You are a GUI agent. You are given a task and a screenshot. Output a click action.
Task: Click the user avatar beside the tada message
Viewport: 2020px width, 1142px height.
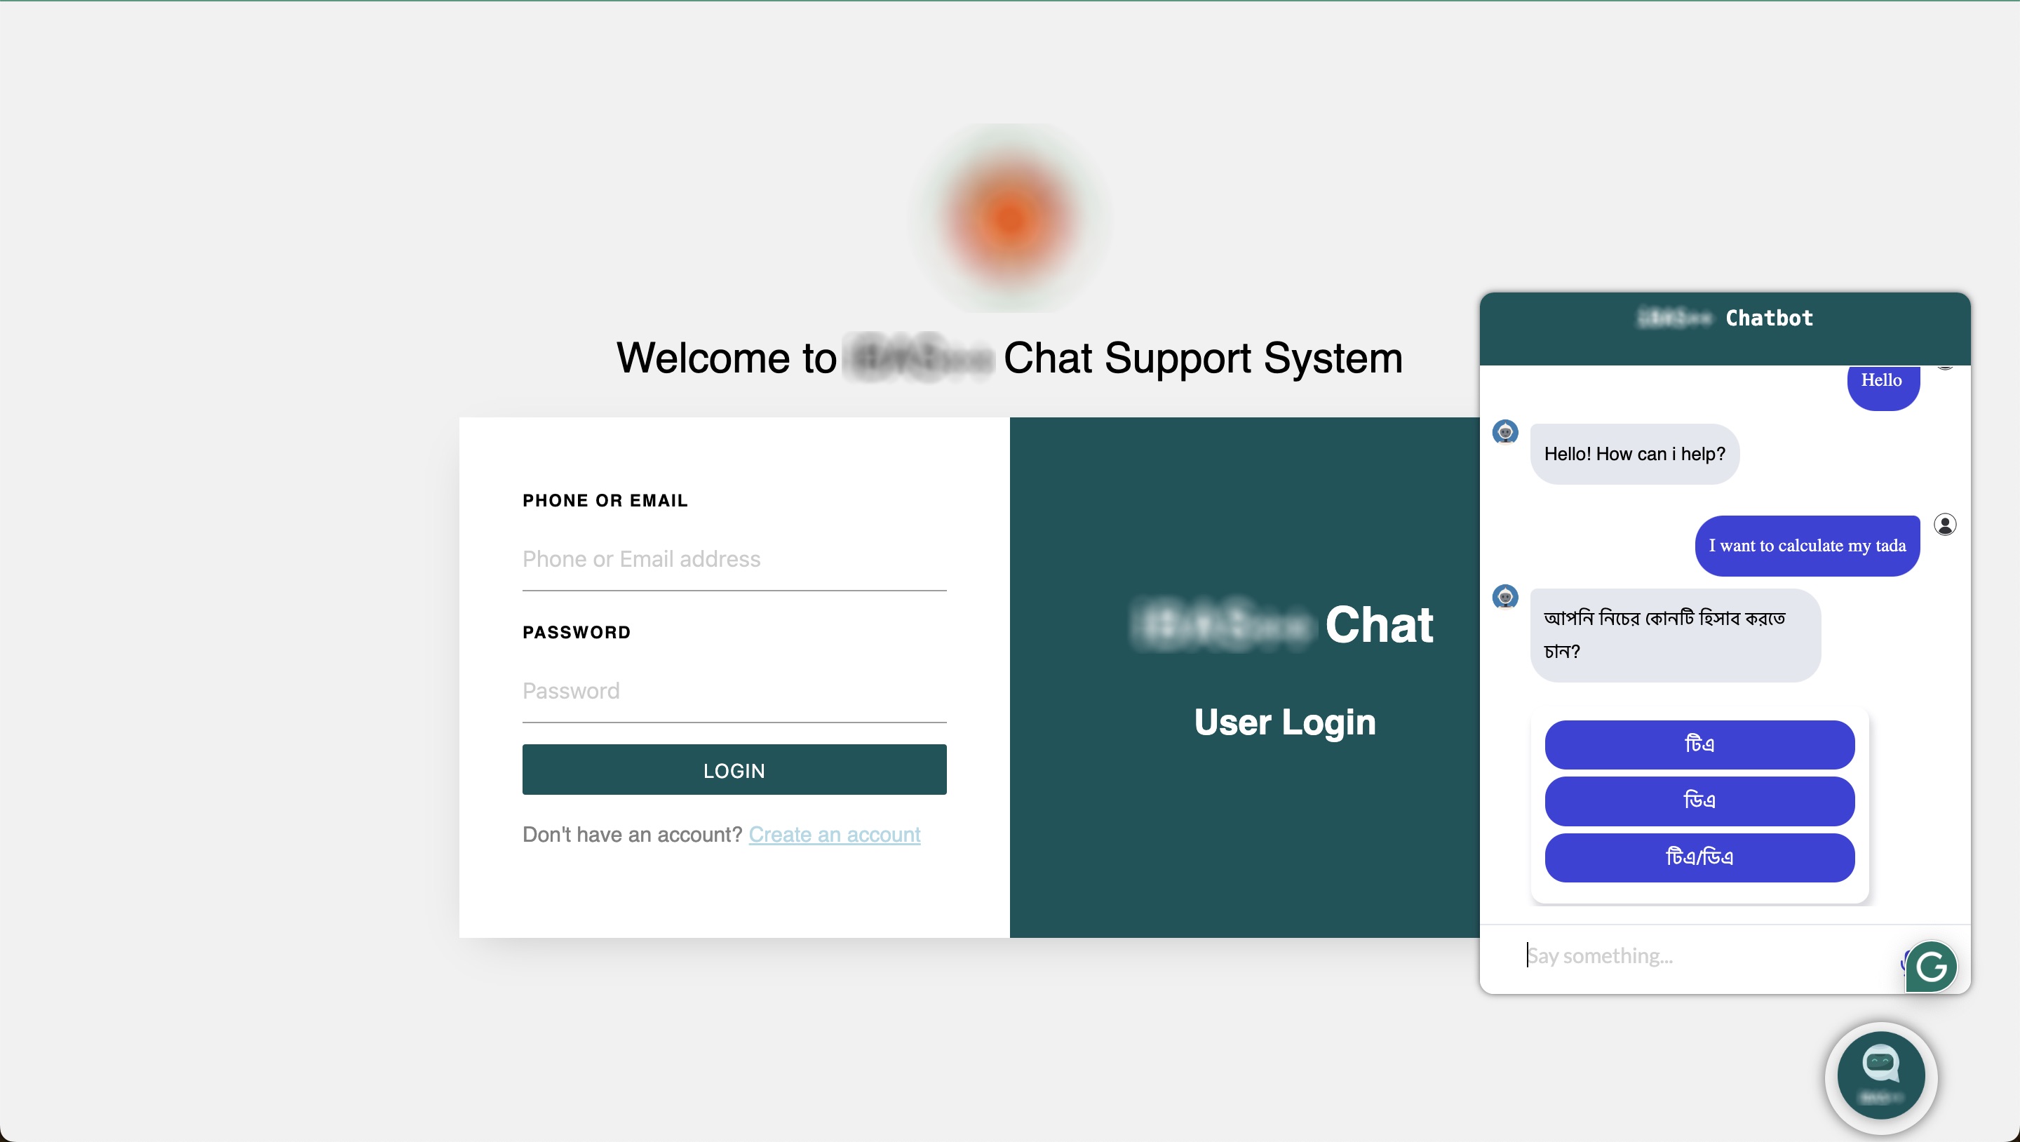(x=1945, y=524)
